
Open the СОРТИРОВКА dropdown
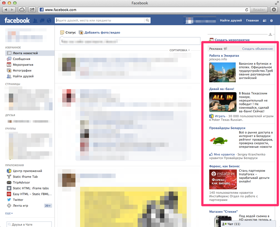[180, 50]
